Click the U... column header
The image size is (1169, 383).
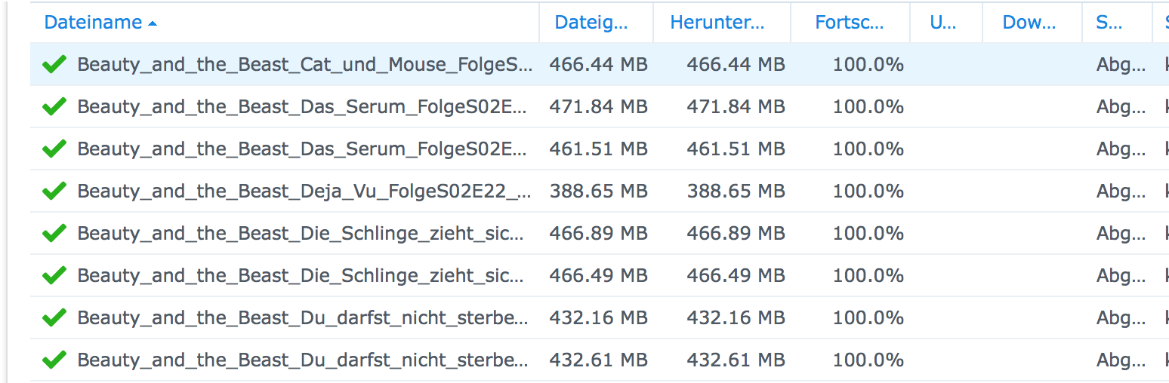point(943,23)
